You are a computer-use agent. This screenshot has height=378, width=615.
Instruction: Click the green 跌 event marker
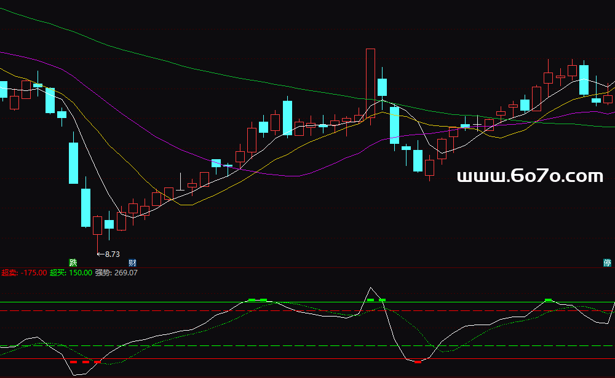pyautogui.click(x=73, y=262)
